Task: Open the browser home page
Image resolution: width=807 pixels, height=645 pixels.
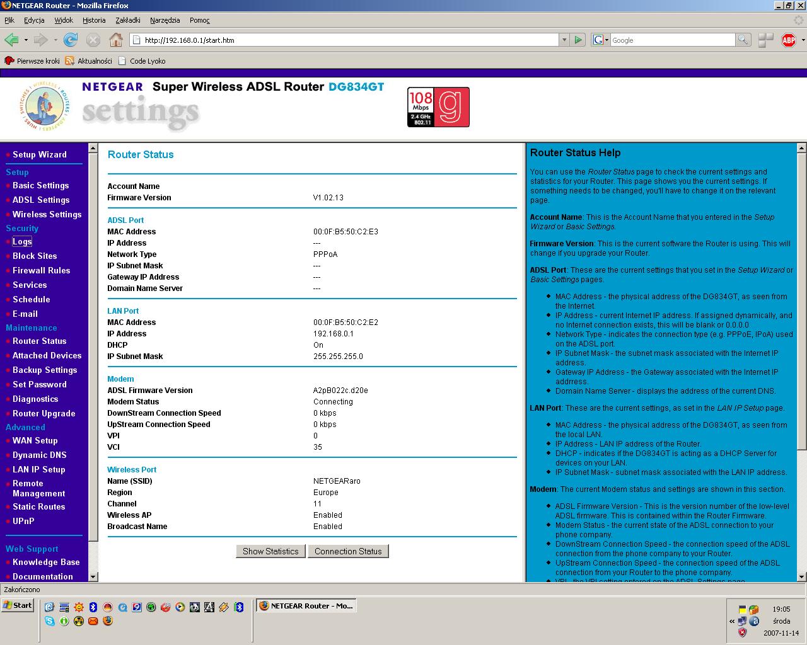Action: [116, 39]
